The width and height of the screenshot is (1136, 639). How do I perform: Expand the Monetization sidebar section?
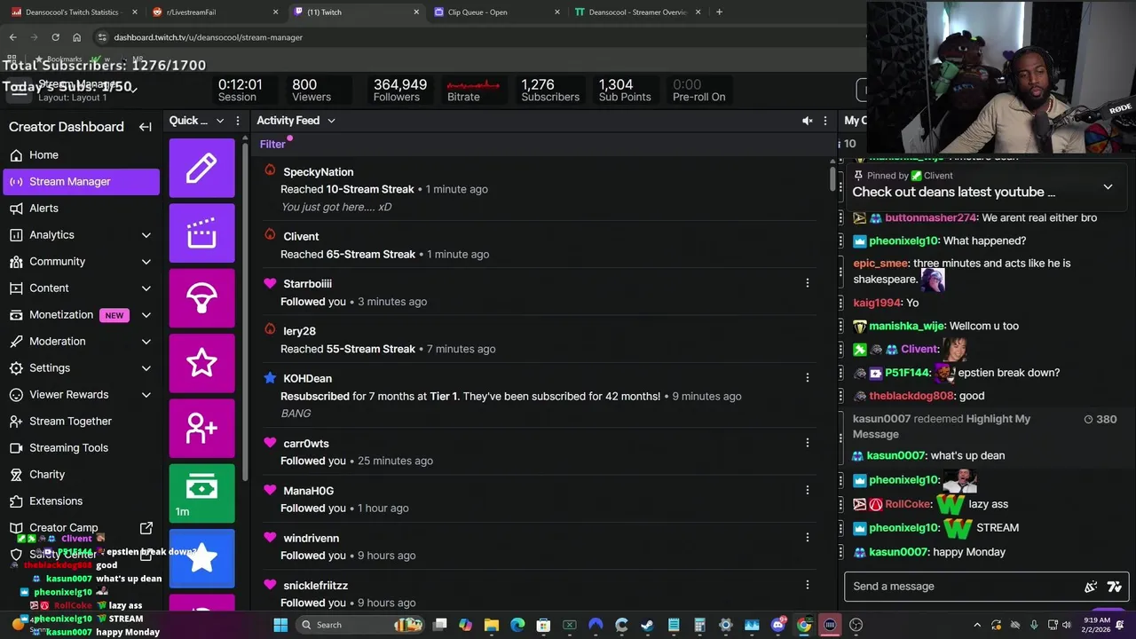[146, 315]
